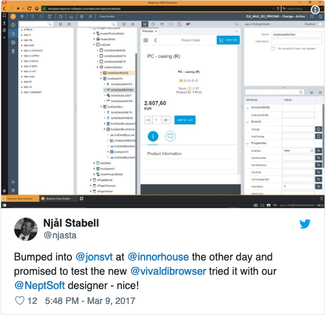Viewport: 325px width, 315px height.
Task: Click the change event script button
Action: tap(319, 129)
